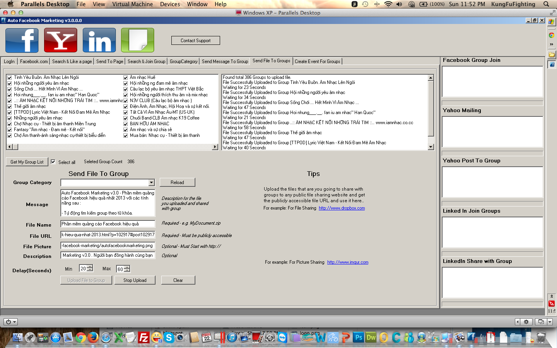Image resolution: width=557 pixels, height=348 pixels.
Task: Open the imgur.com link
Action: (348, 262)
